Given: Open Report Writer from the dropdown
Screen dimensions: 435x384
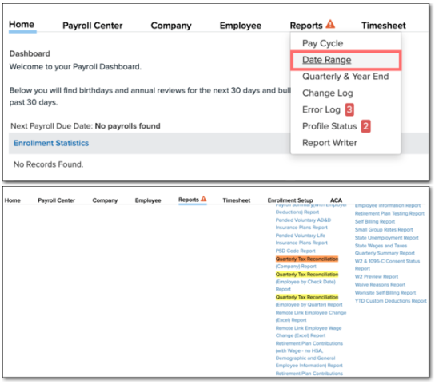Looking at the screenshot, I should click(x=329, y=143).
